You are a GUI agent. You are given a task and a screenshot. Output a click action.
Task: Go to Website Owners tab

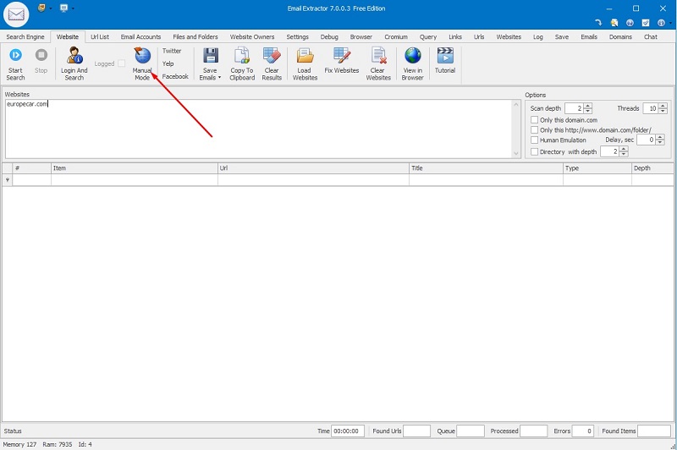click(x=252, y=36)
